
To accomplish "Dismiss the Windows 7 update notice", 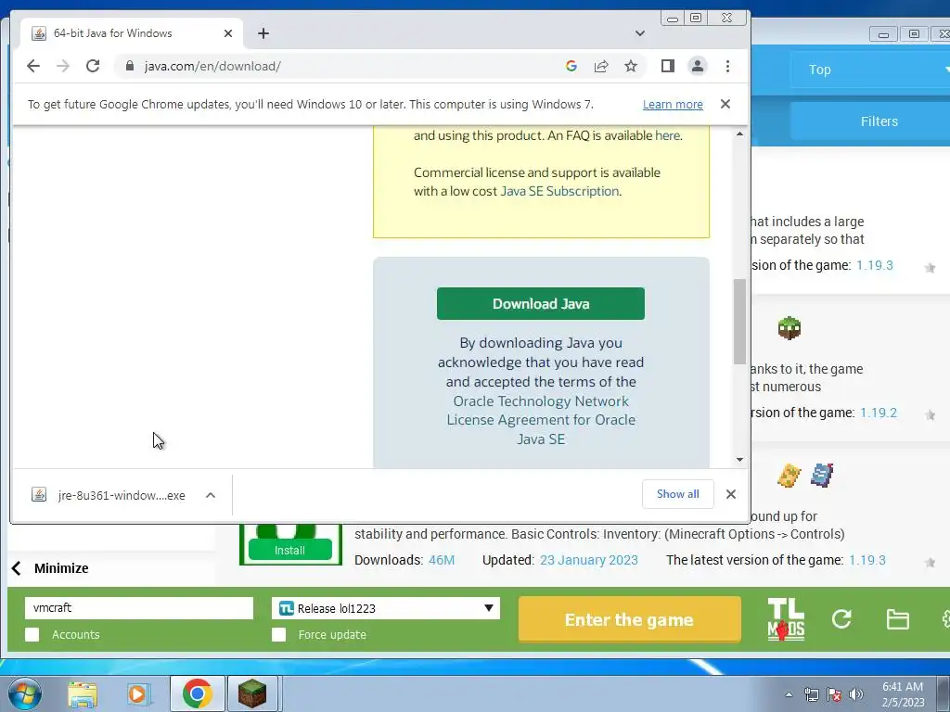I will [725, 104].
